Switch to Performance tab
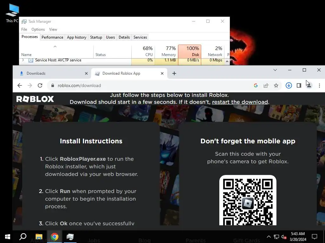 [x=52, y=37]
